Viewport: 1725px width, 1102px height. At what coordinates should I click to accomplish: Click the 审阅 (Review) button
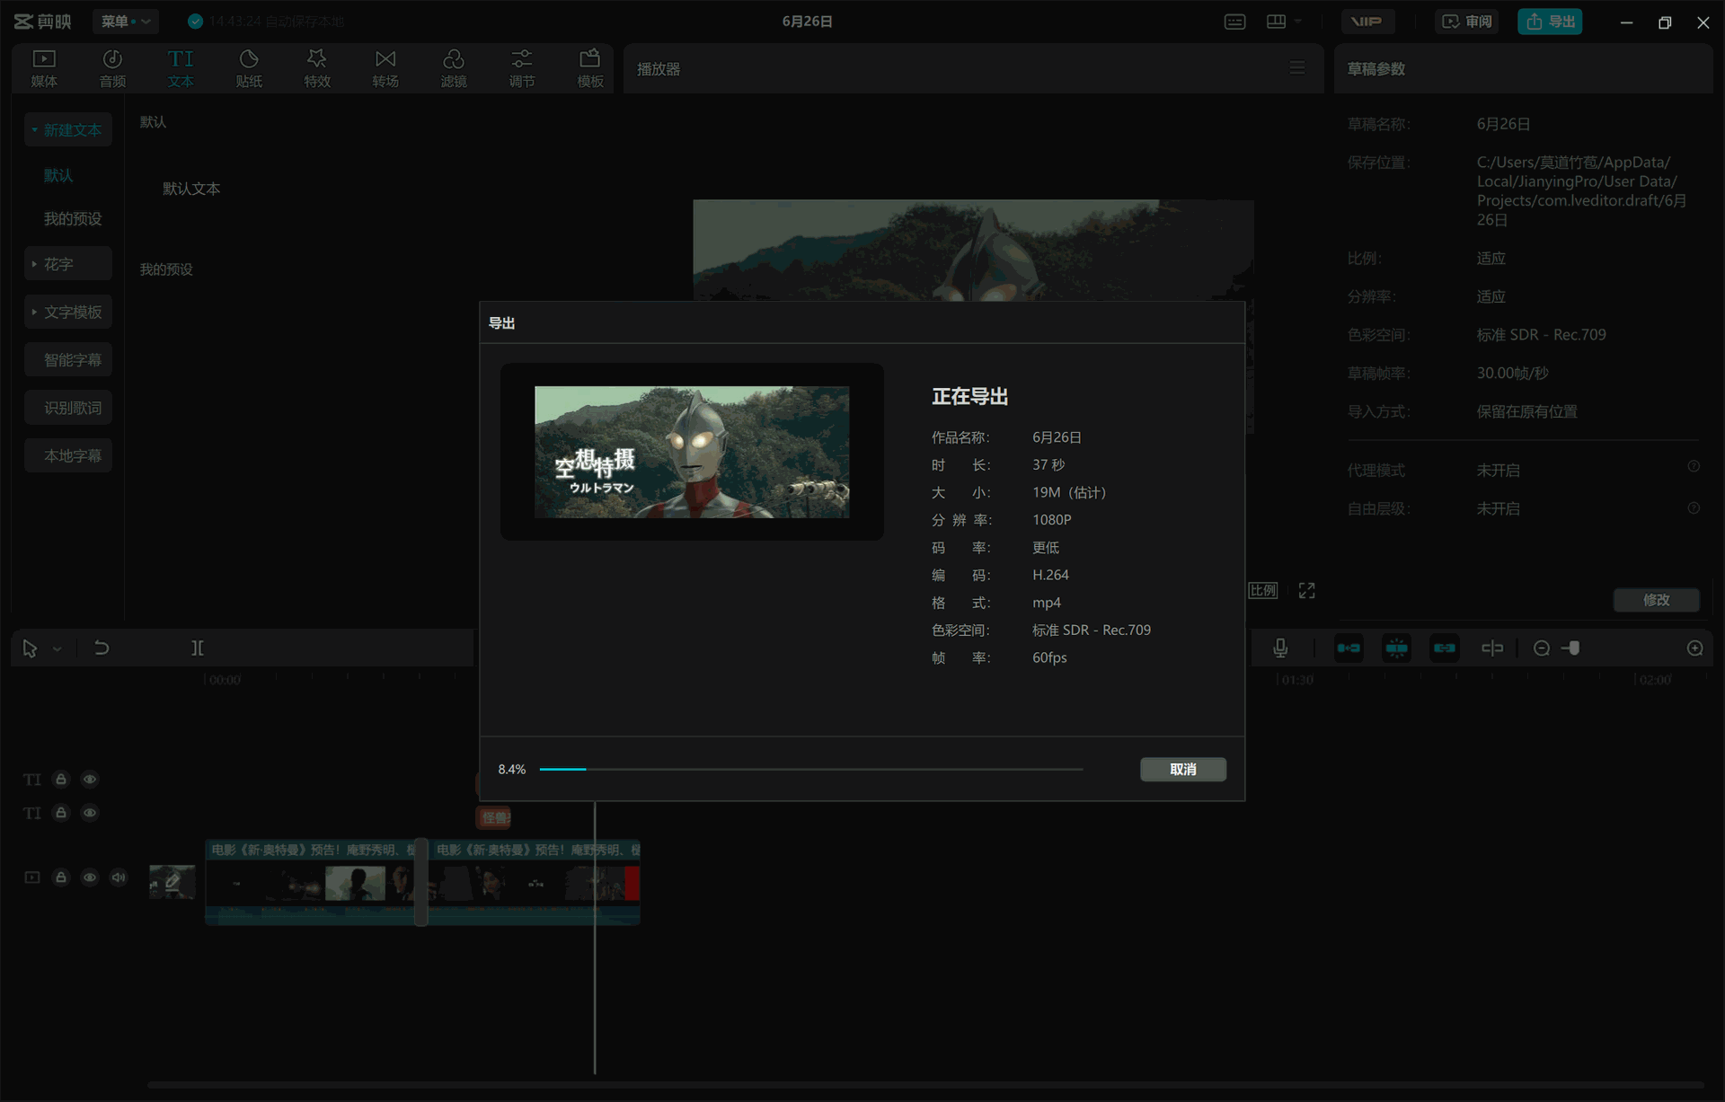tap(1466, 22)
